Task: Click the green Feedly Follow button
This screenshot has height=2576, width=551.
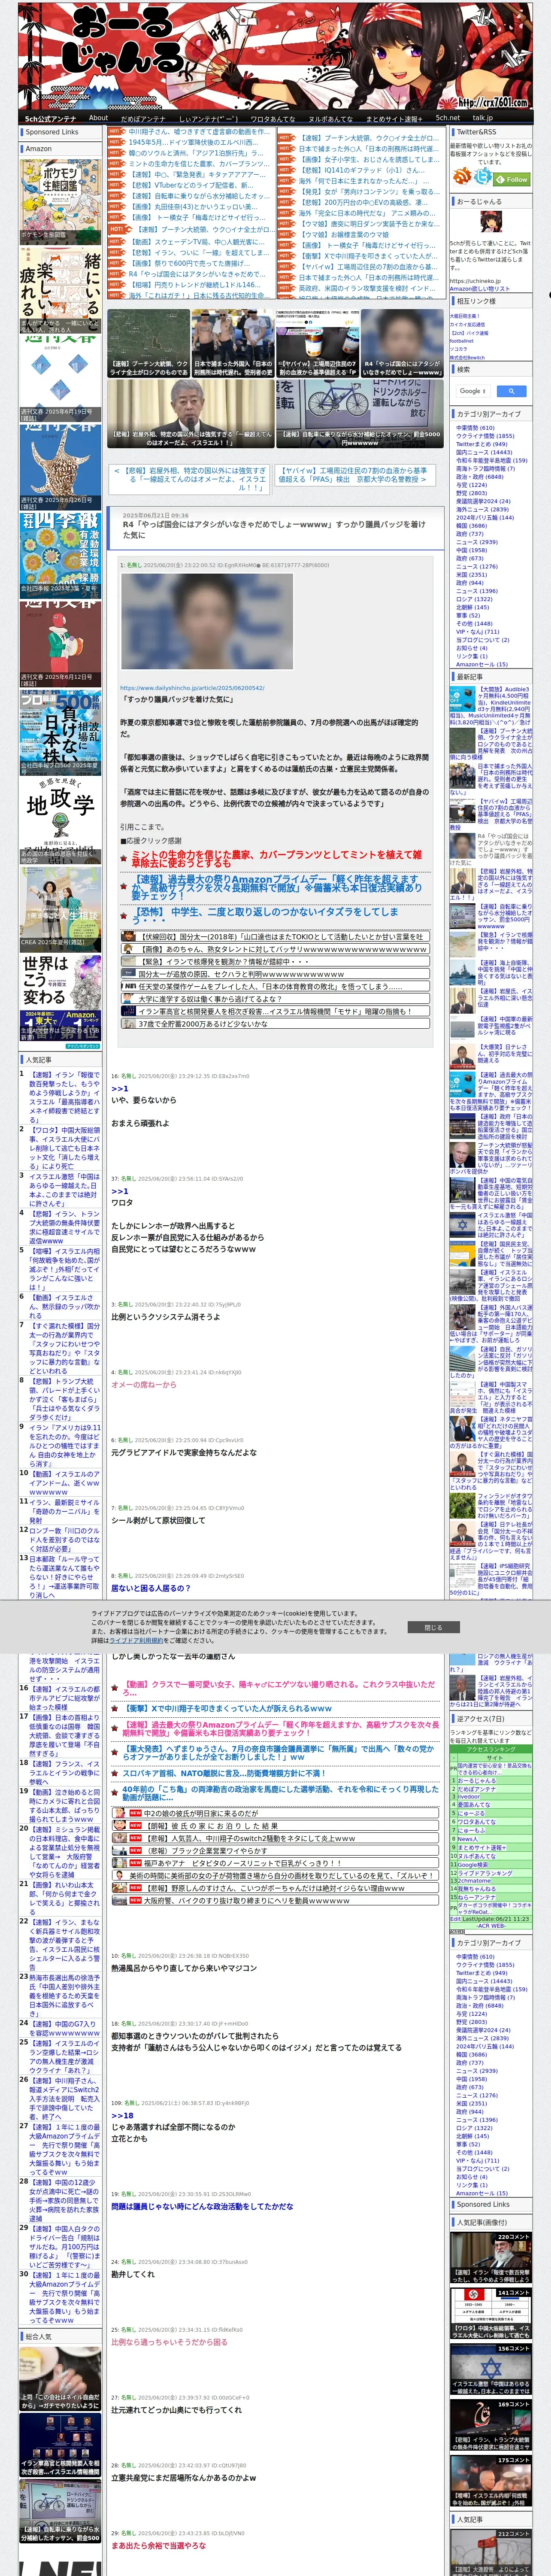Action: (512, 179)
